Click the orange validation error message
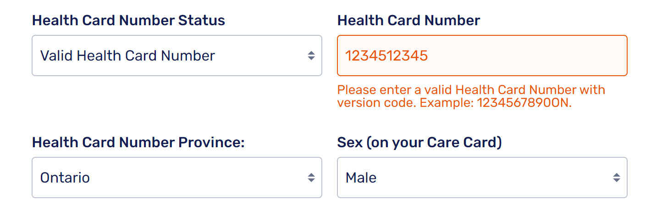 (x=471, y=96)
